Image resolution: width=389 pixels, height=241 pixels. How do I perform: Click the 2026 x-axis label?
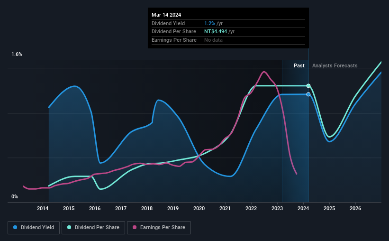(355, 208)
